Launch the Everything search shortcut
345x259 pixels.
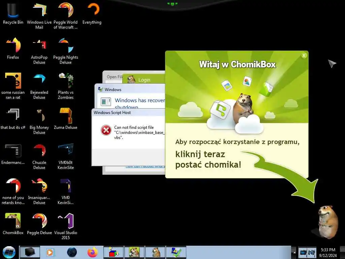point(92,13)
